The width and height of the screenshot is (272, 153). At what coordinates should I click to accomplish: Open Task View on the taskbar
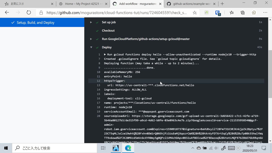[x=103, y=148]
